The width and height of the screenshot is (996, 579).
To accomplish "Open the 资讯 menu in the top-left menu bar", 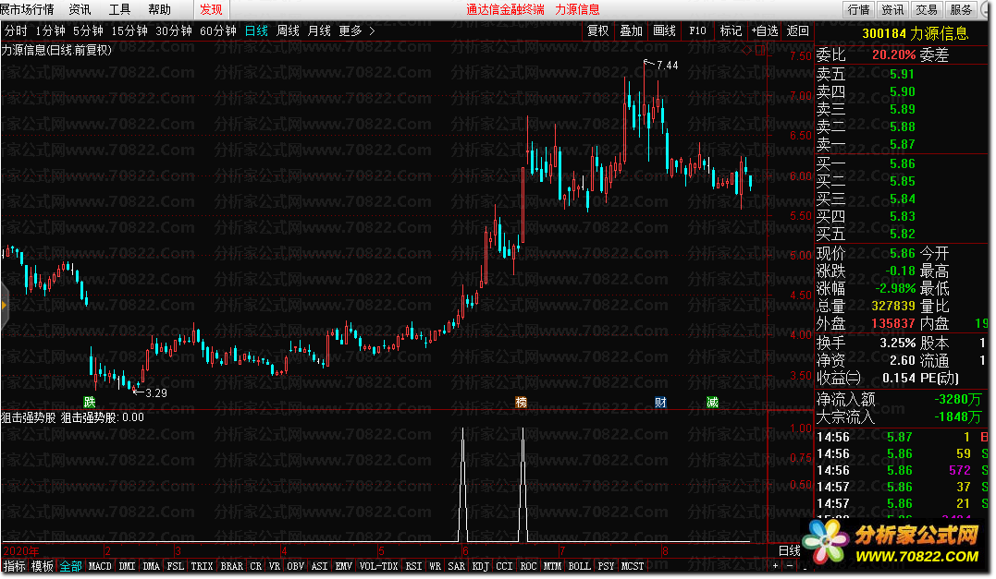I will coord(80,9).
